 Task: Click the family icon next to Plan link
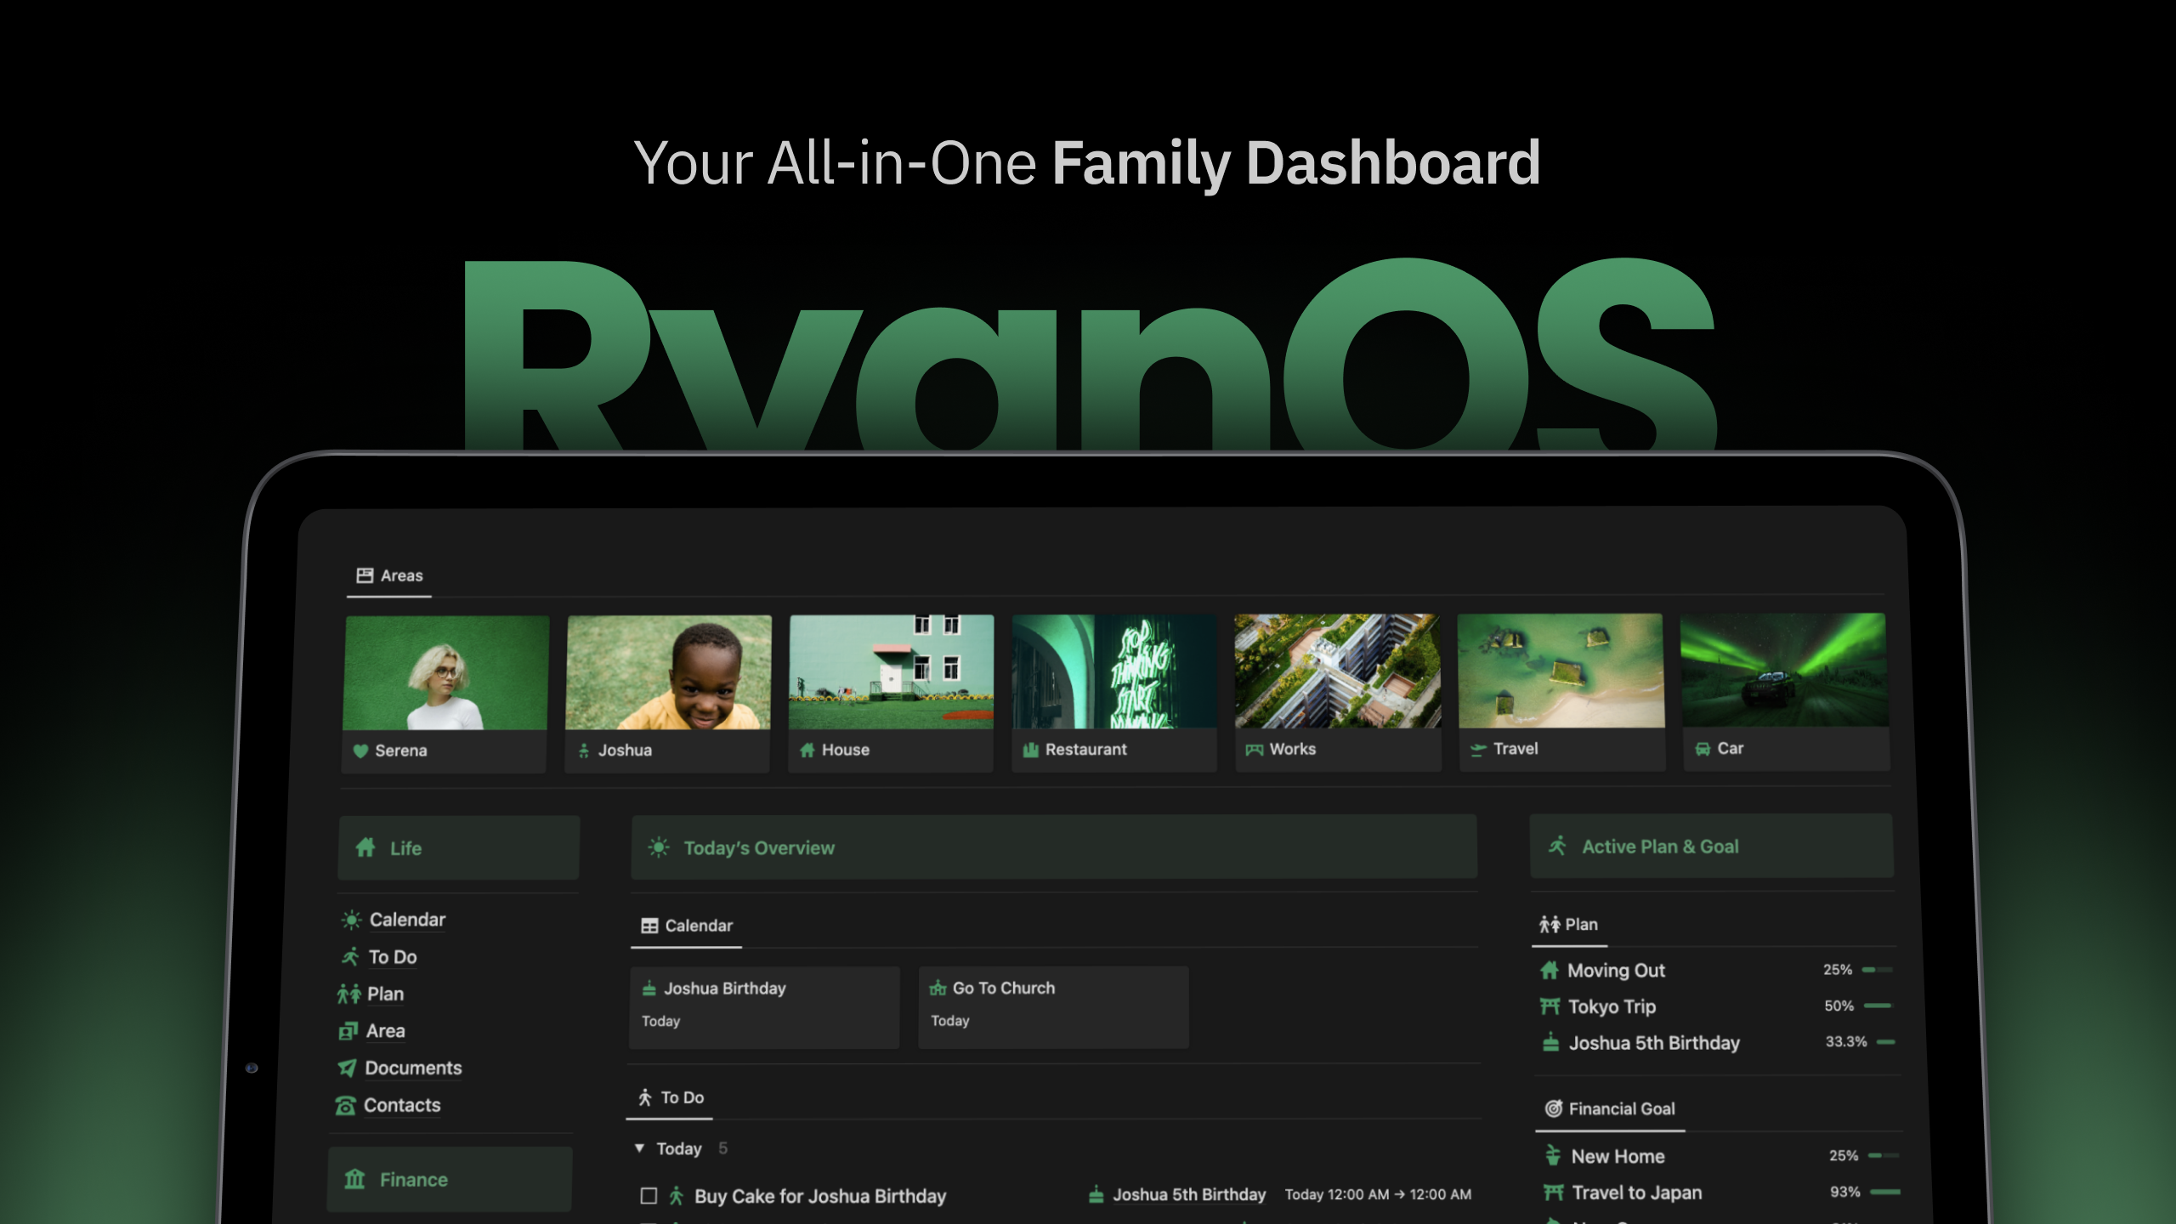(x=348, y=994)
